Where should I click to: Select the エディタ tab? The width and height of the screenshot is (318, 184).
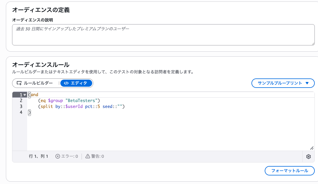pyautogui.click(x=76, y=83)
